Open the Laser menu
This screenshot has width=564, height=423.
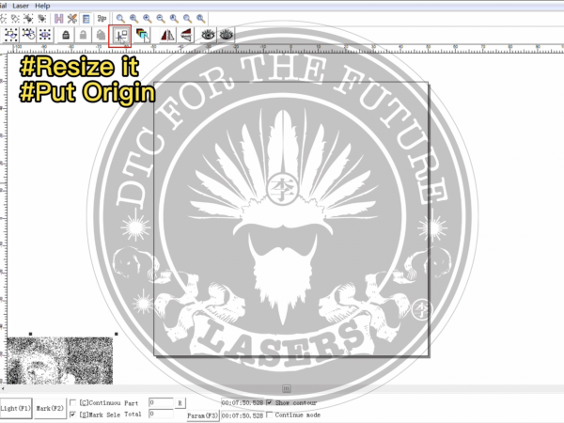21,6
